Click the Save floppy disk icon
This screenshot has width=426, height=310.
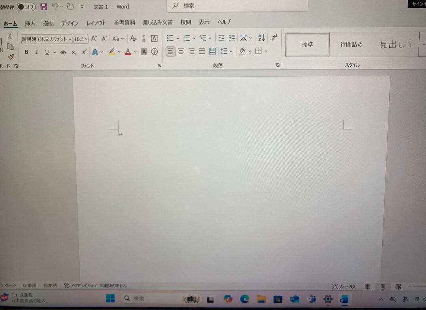pyautogui.click(x=44, y=7)
